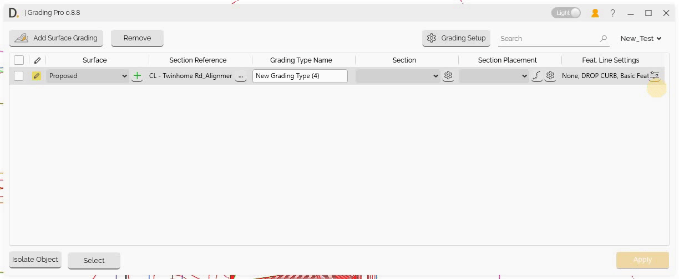The height and width of the screenshot is (279, 679).
Task: Click the pencil icon in table header
Action: coord(38,60)
